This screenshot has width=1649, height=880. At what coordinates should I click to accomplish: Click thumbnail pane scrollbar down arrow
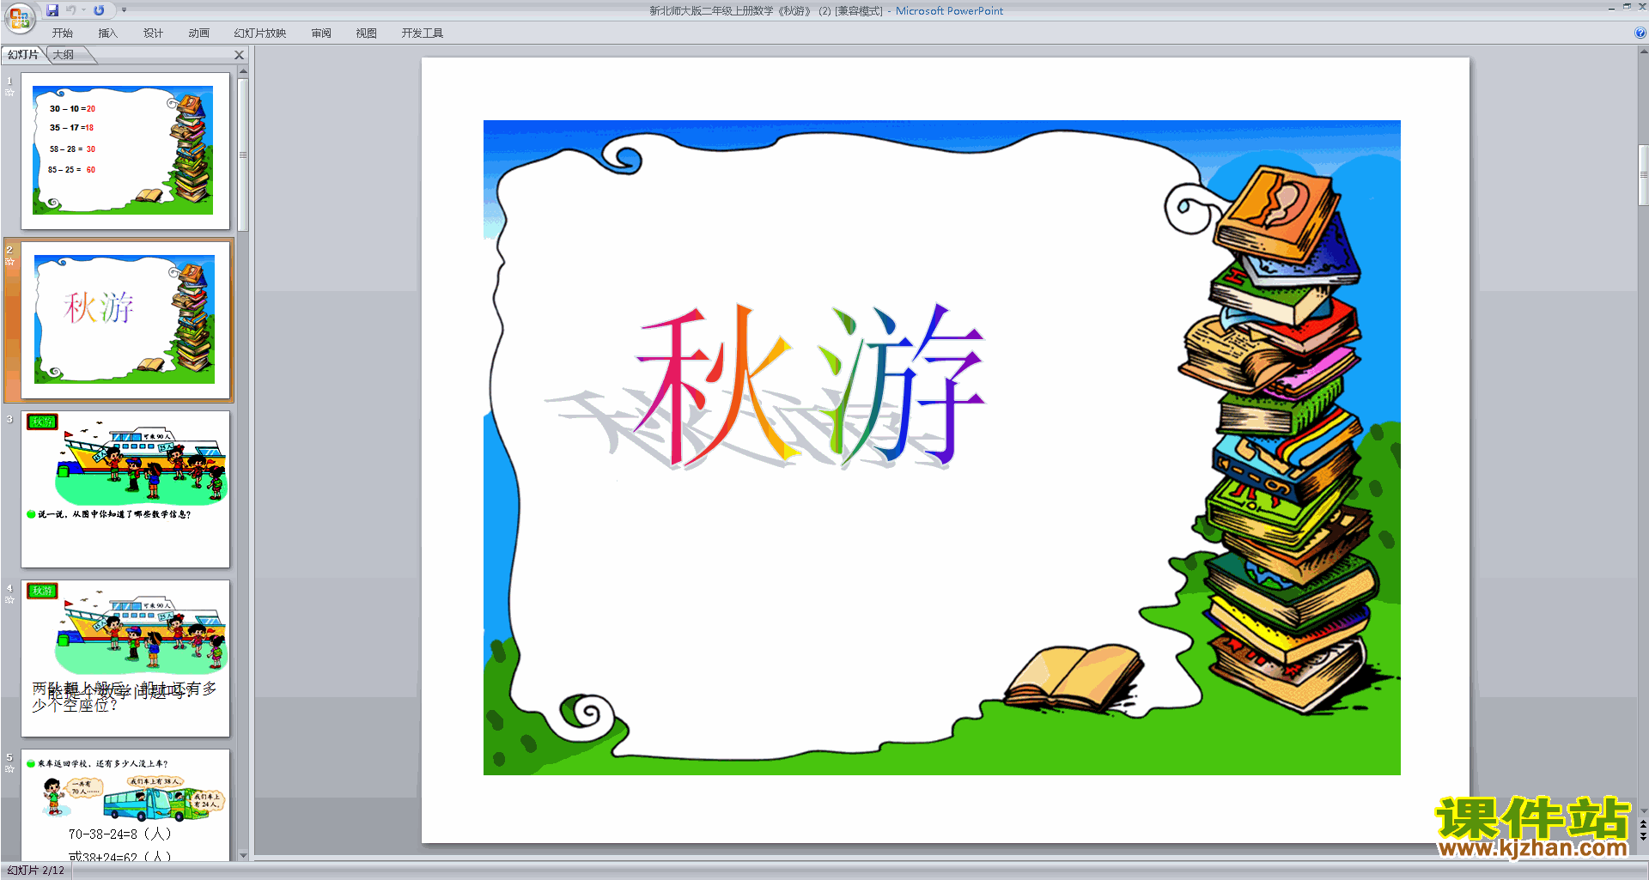point(243,855)
